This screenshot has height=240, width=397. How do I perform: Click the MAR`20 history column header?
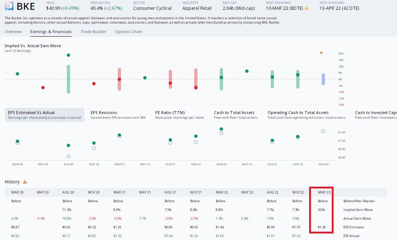pos(17,192)
